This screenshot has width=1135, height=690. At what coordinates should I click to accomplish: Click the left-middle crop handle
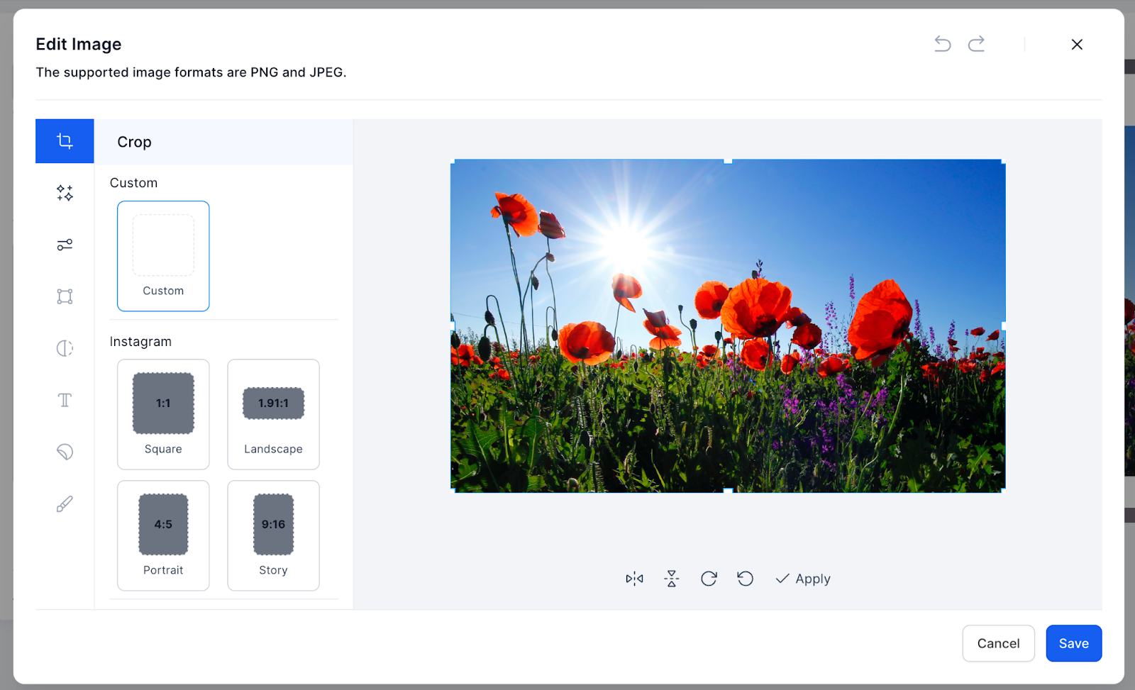pos(453,326)
